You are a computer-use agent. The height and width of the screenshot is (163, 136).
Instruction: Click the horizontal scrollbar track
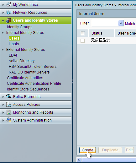(x=109, y=160)
